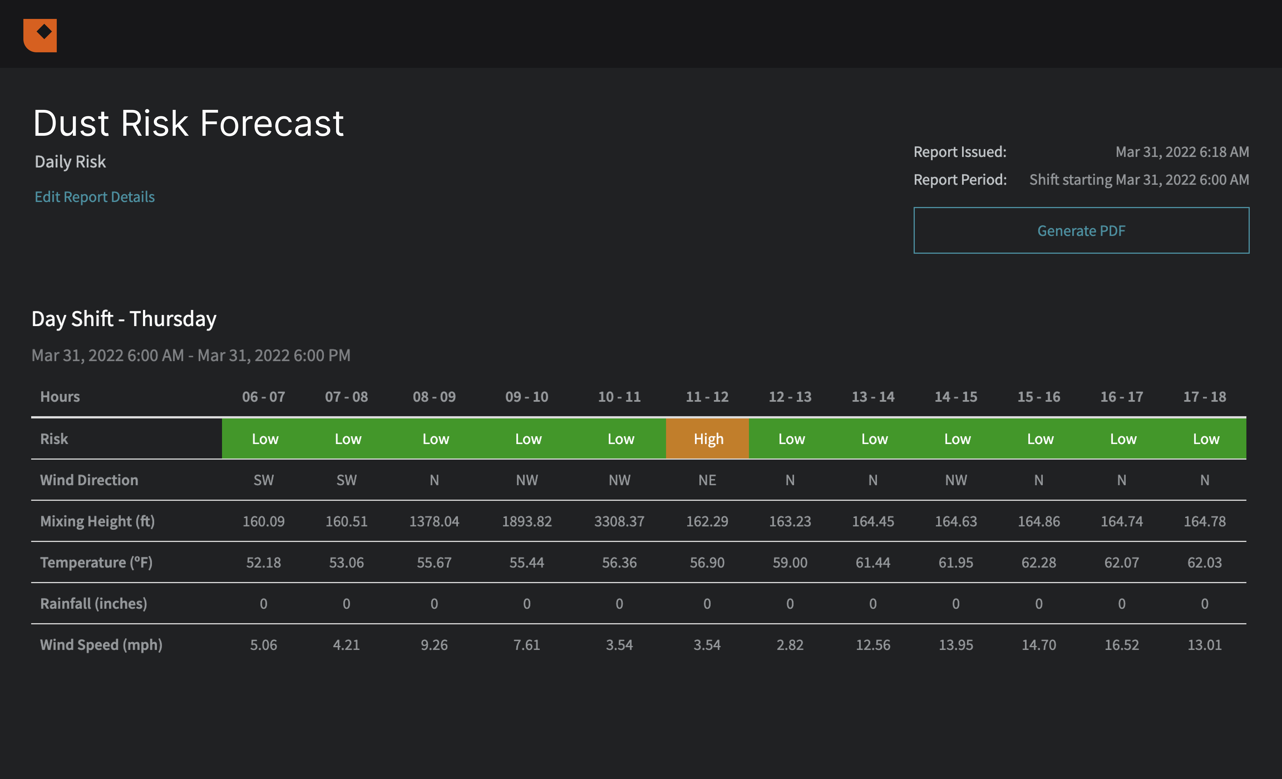Select the 11 - 12 hours column header
The height and width of the screenshot is (779, 1282).
point(707,396)
